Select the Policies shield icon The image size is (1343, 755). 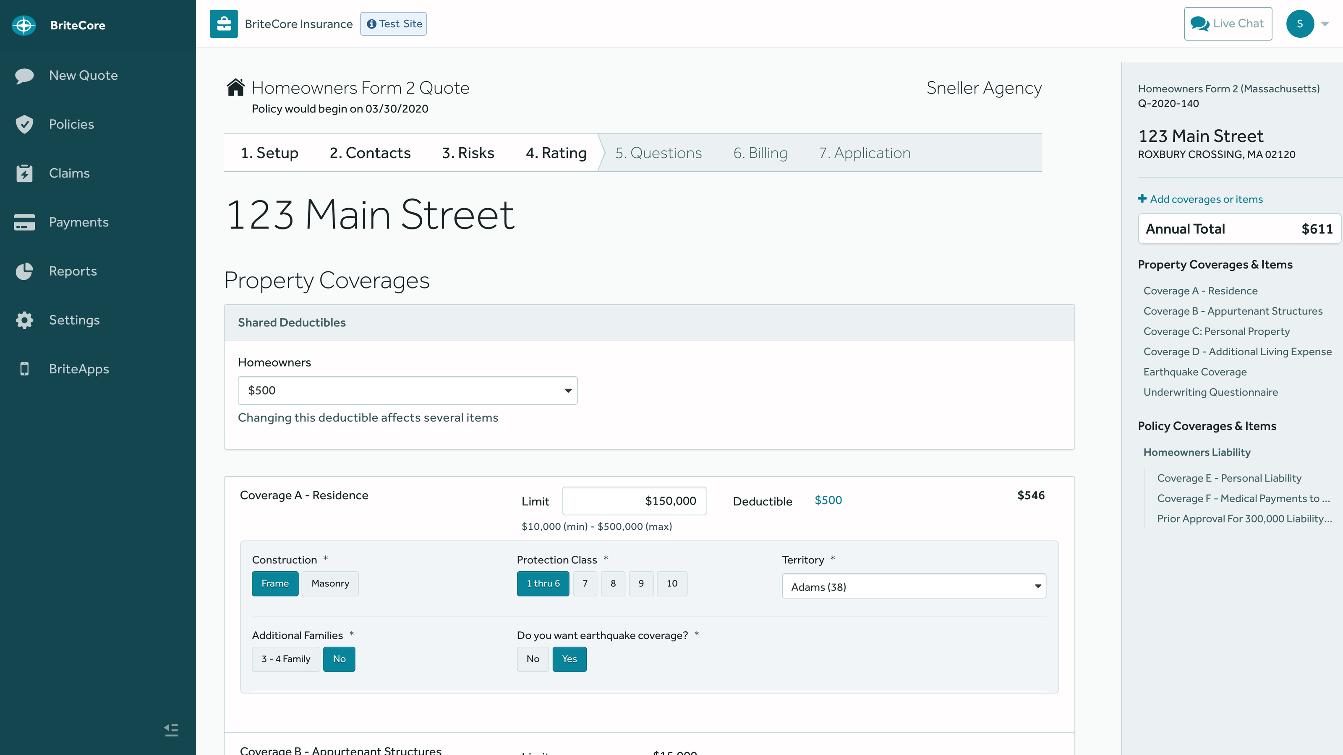coord(24,124)
